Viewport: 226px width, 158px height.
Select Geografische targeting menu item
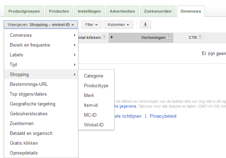41,104
